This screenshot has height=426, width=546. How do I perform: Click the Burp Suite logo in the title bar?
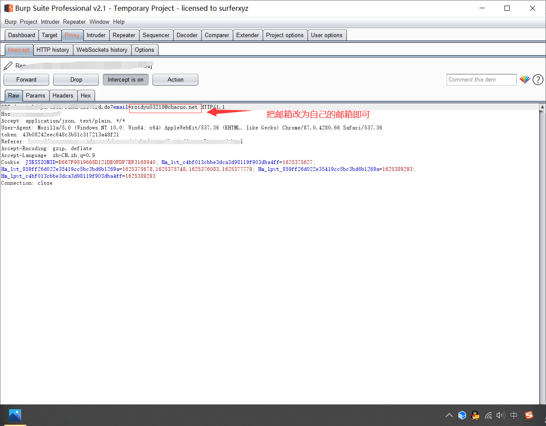pyautogui.click(x=8, y=8)
